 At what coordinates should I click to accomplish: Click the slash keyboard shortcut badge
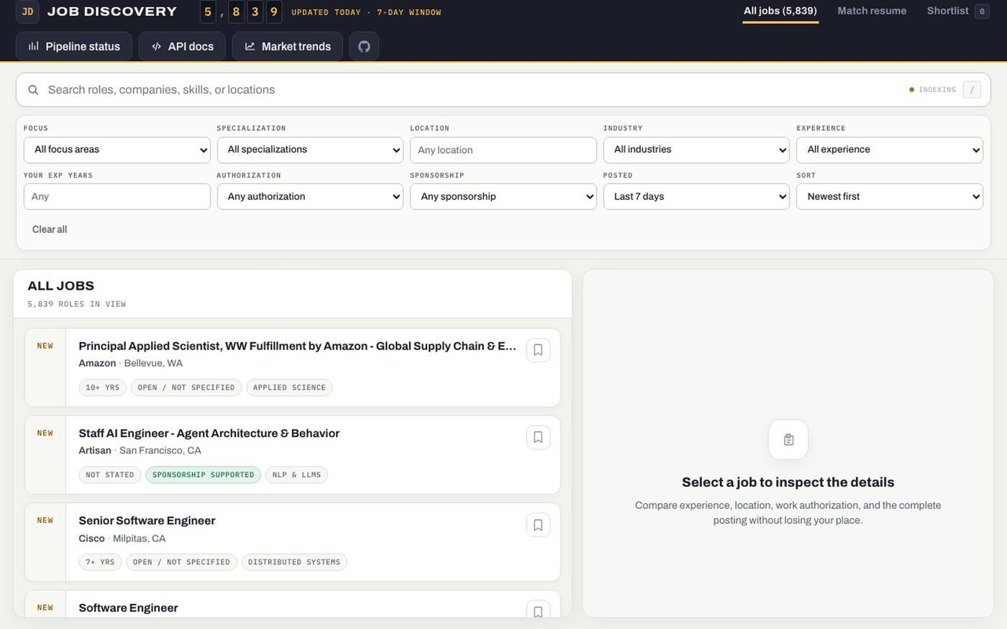pyautogui.click(x=972, y=90)
